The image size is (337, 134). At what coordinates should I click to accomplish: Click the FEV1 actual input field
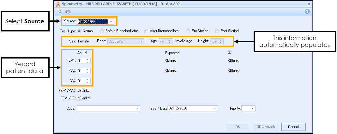pyautogui.click(x=81, y=61)
